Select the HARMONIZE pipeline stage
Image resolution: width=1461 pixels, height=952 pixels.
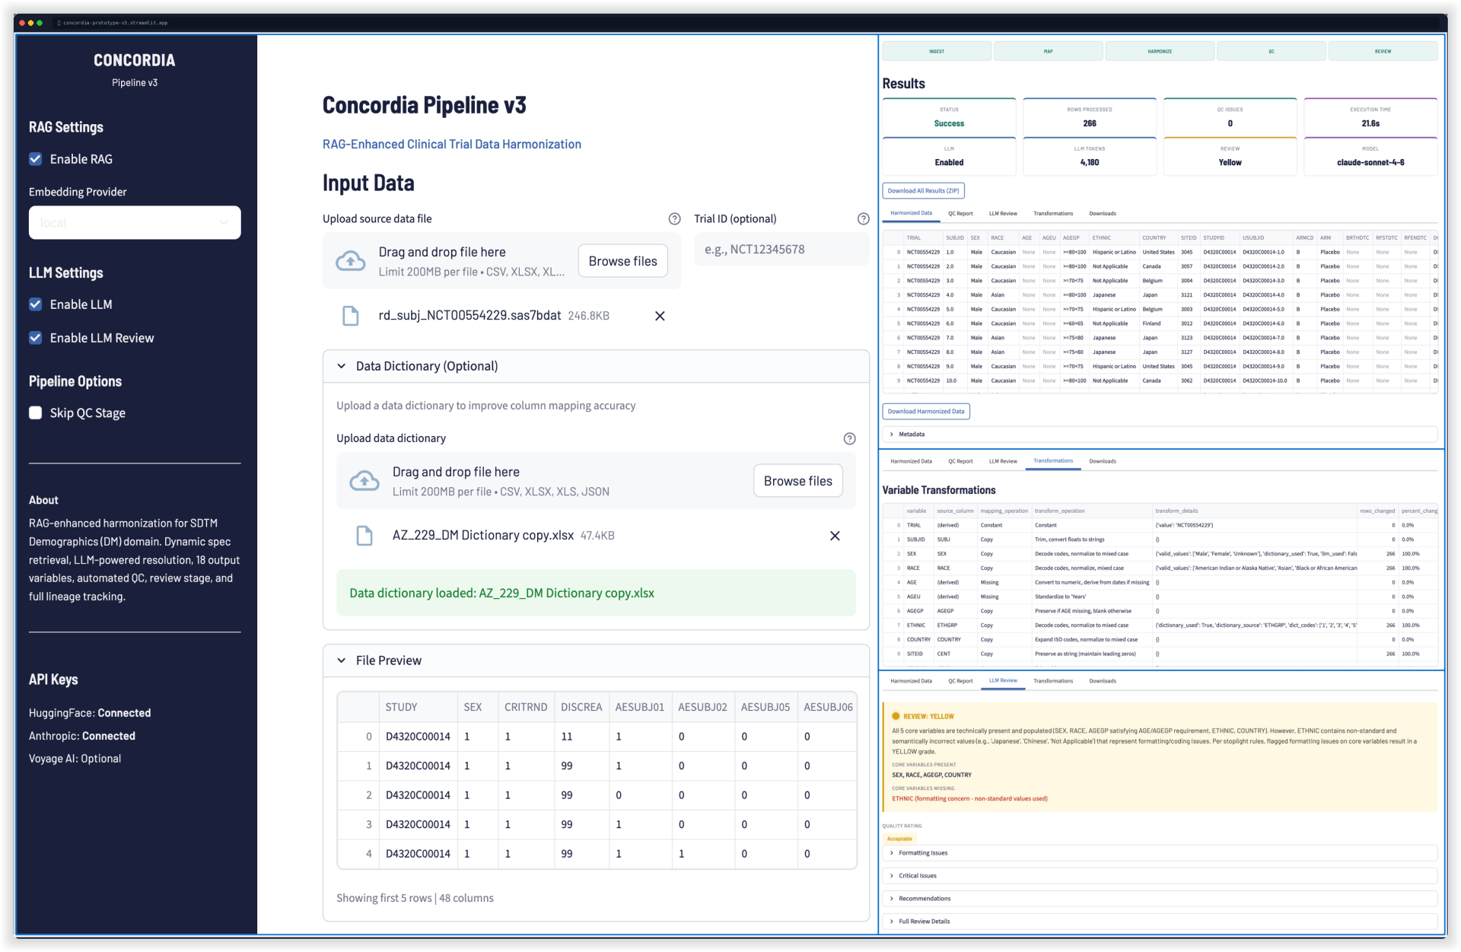(x=1160, y=51)
